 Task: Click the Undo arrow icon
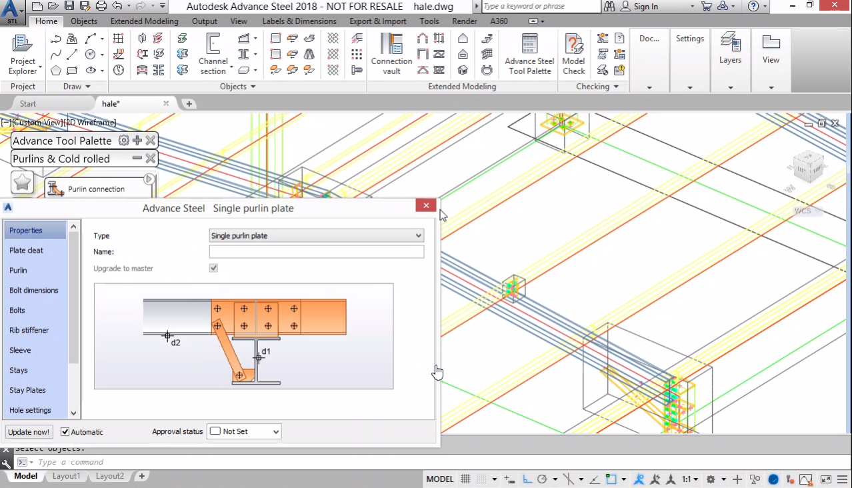tap(117, 6)
